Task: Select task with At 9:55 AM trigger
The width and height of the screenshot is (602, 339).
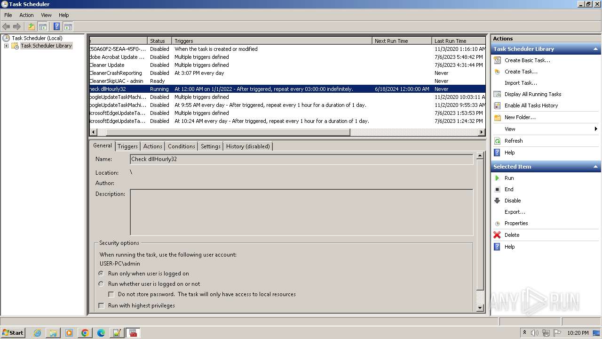Action: [287, 105]
